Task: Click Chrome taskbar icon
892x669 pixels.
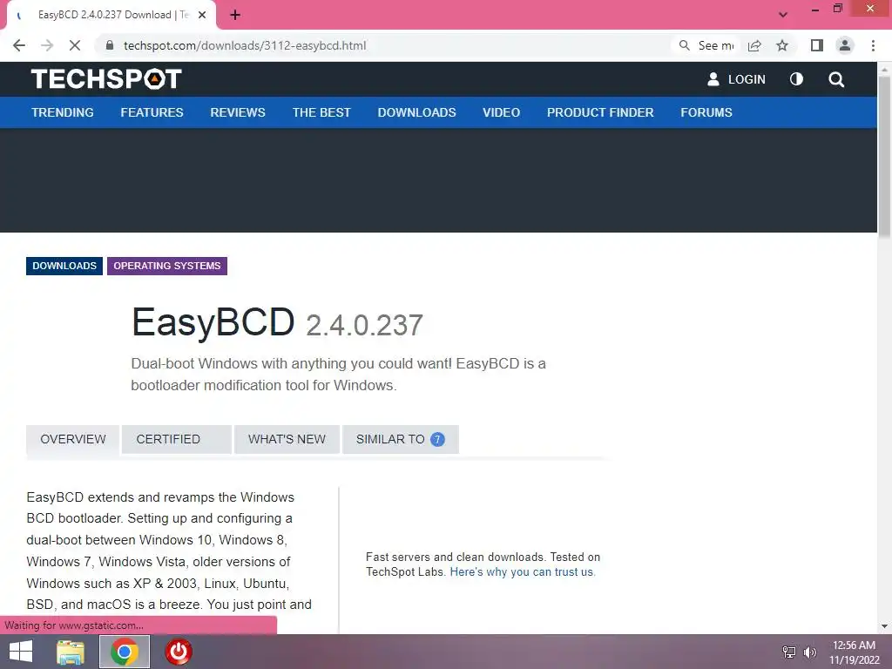Action: 125,652
